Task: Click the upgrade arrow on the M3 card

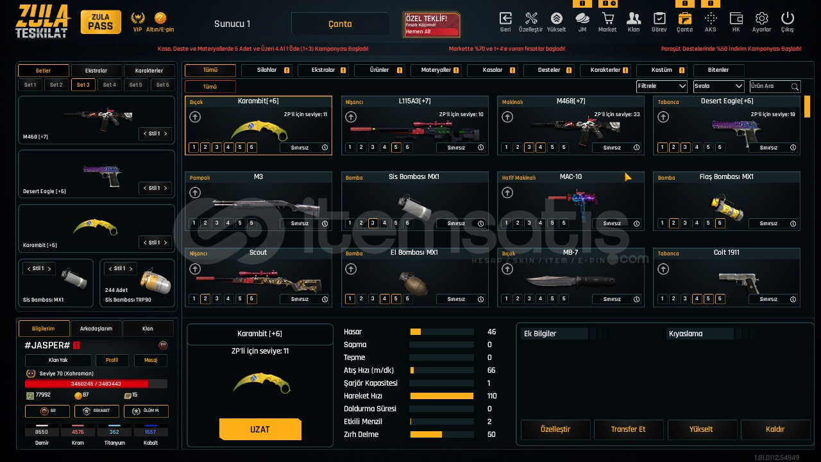Action: coord(194,193)
